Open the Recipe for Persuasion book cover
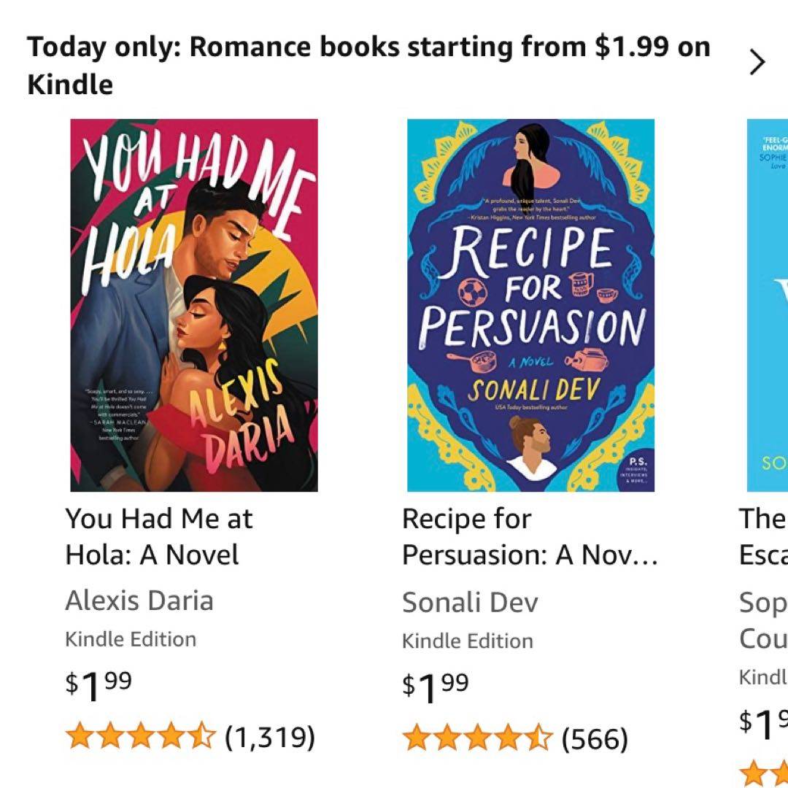Image resolution: width=788 pixels, height=788 pixels. (530, 305)
